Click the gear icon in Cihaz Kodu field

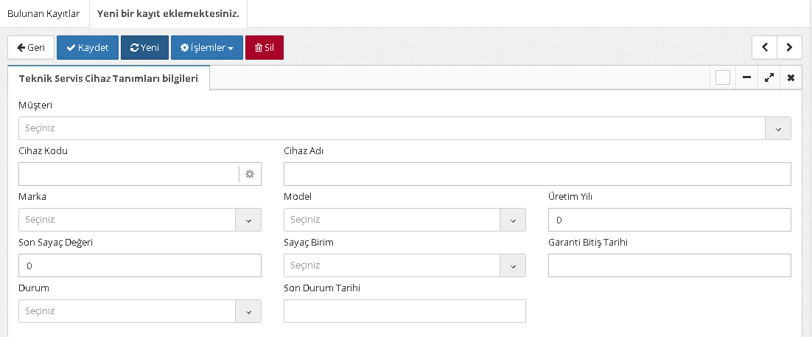(x=250, y=174)
